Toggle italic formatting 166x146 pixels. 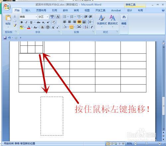click(26, 22)
